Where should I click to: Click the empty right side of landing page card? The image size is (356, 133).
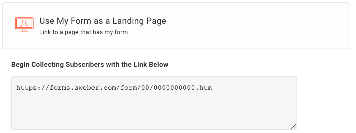(267, 26)
